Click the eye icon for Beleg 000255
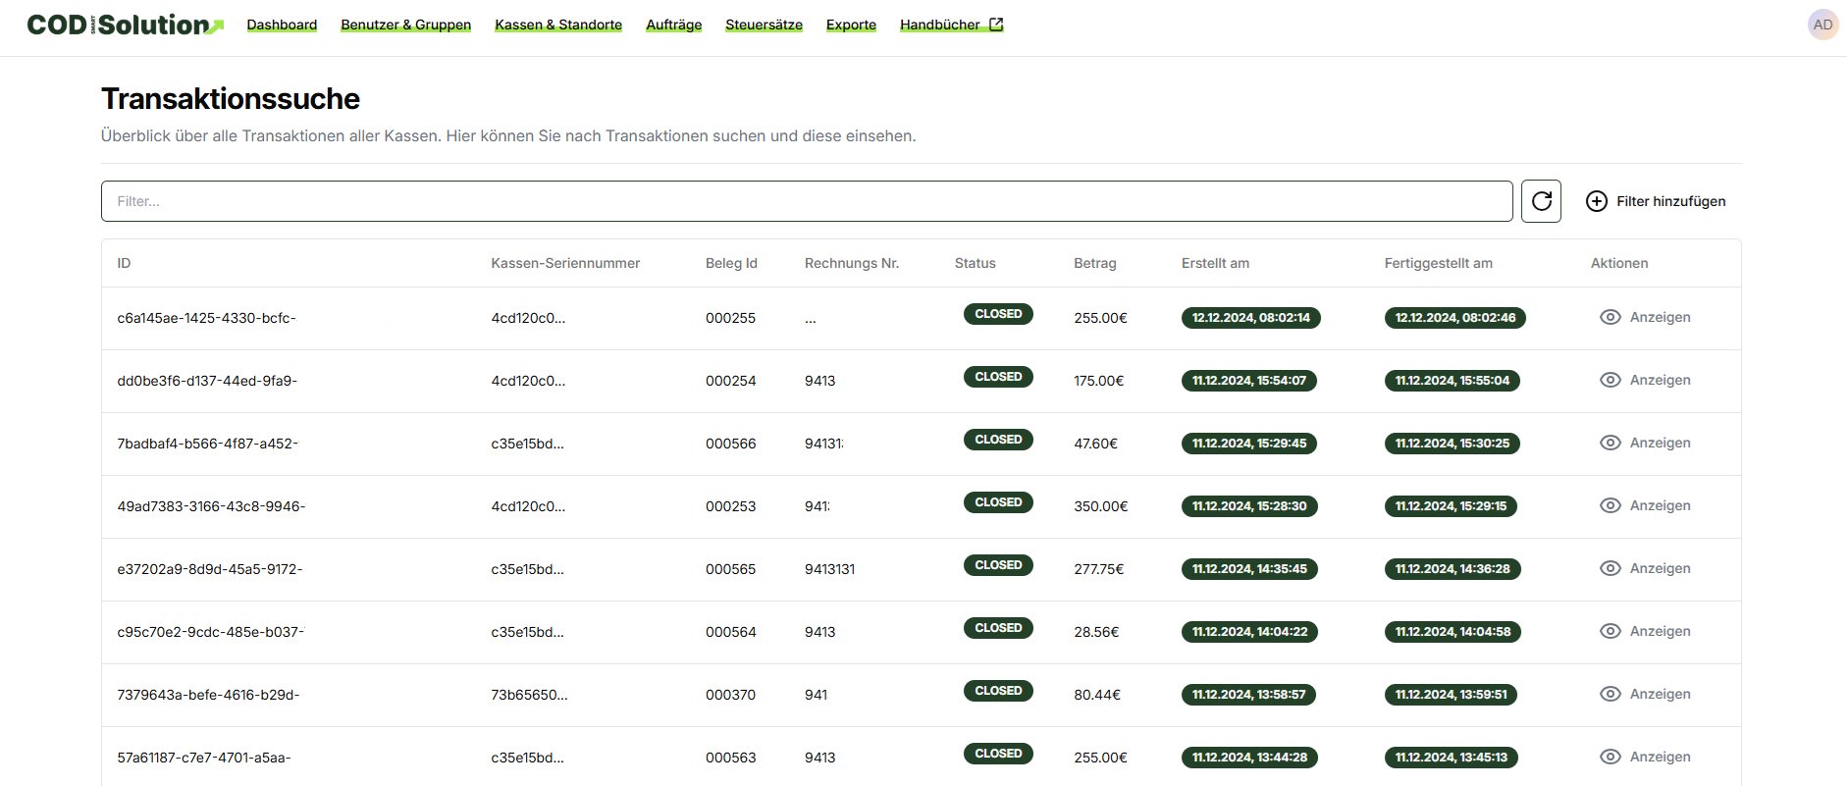 point(1610,317)
